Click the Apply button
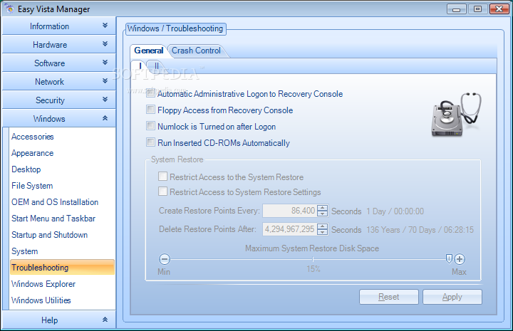513x331 pixels. point(452,297)
